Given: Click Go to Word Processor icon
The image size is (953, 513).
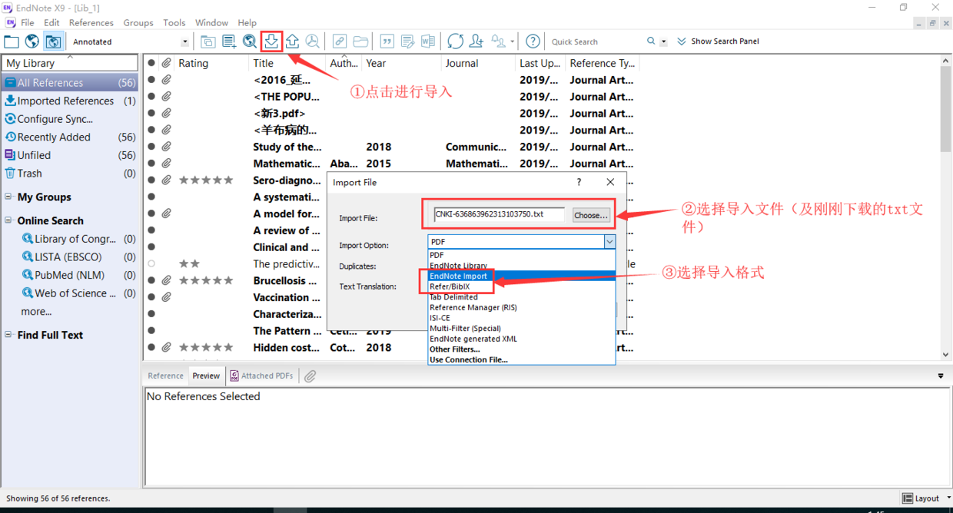Looking at the screenshot, I should tap(428, 41).
